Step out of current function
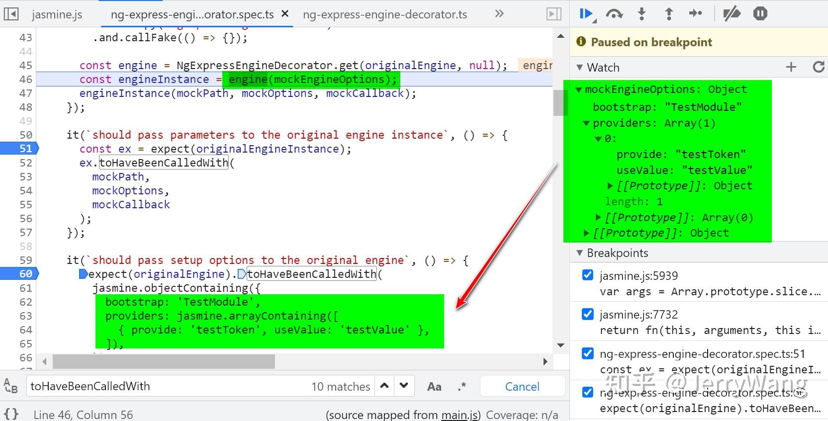828x421 pixels. pyautogui.click(x=669, y=14)
